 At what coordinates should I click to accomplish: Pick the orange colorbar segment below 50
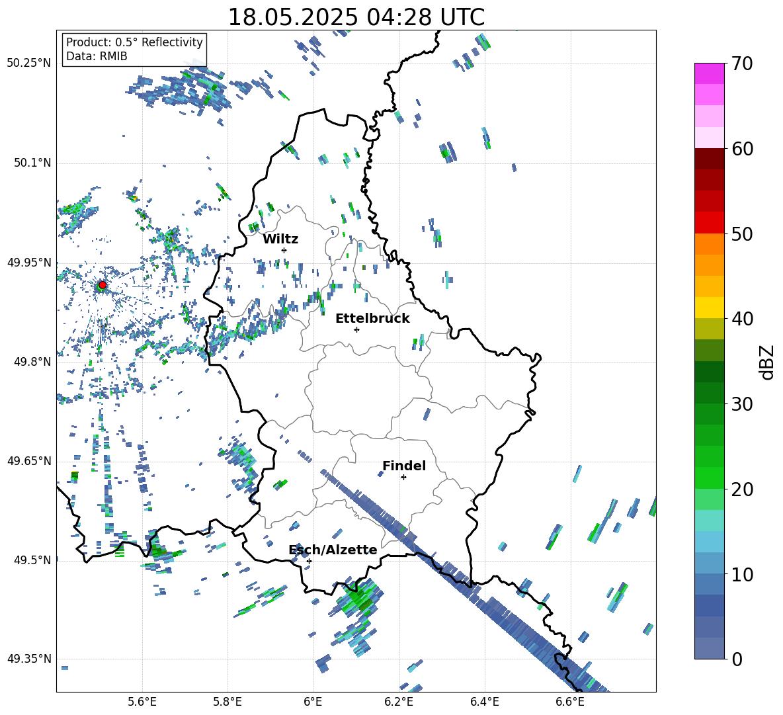709,243
